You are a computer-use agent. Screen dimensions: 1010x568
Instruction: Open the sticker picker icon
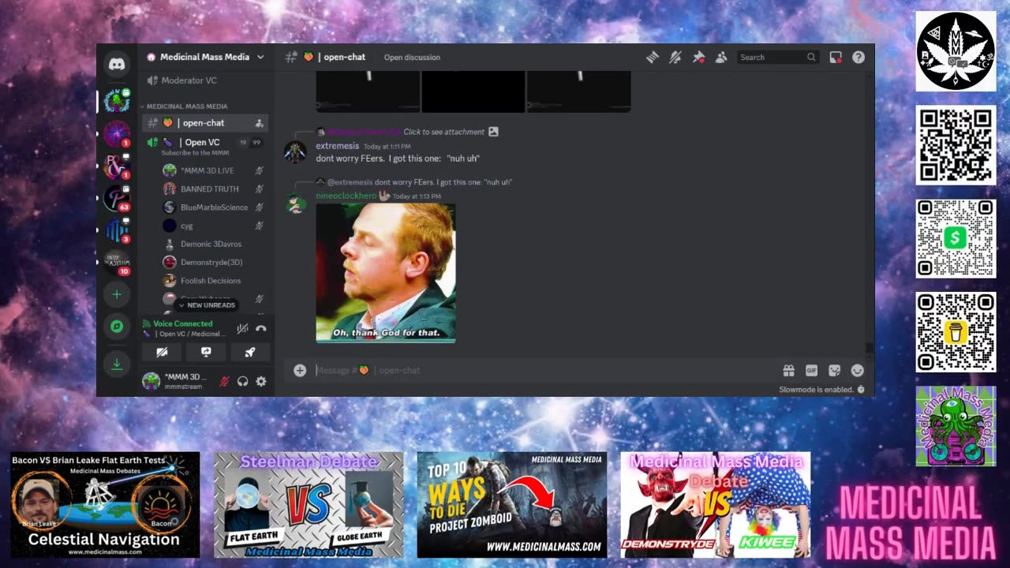pos(834,370)
